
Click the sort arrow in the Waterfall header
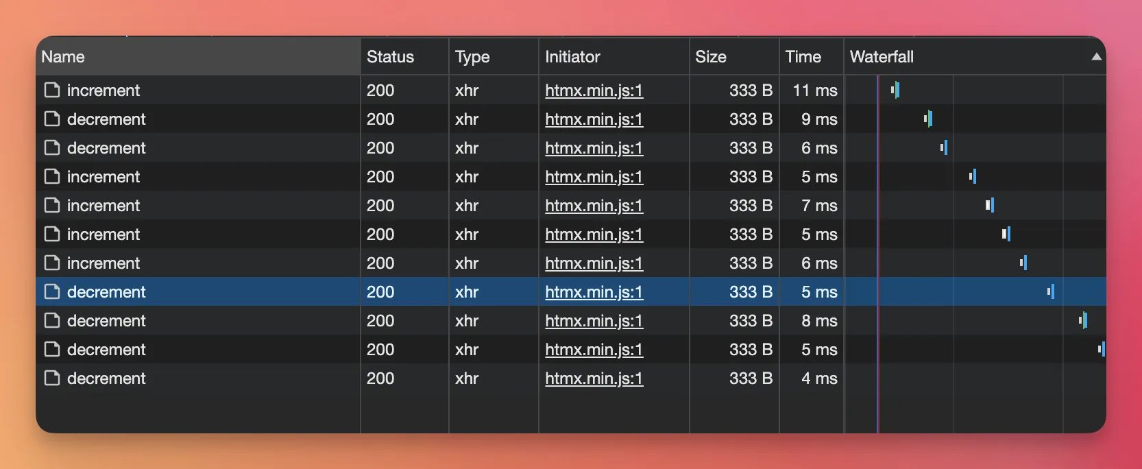[x=1096, y=57]
